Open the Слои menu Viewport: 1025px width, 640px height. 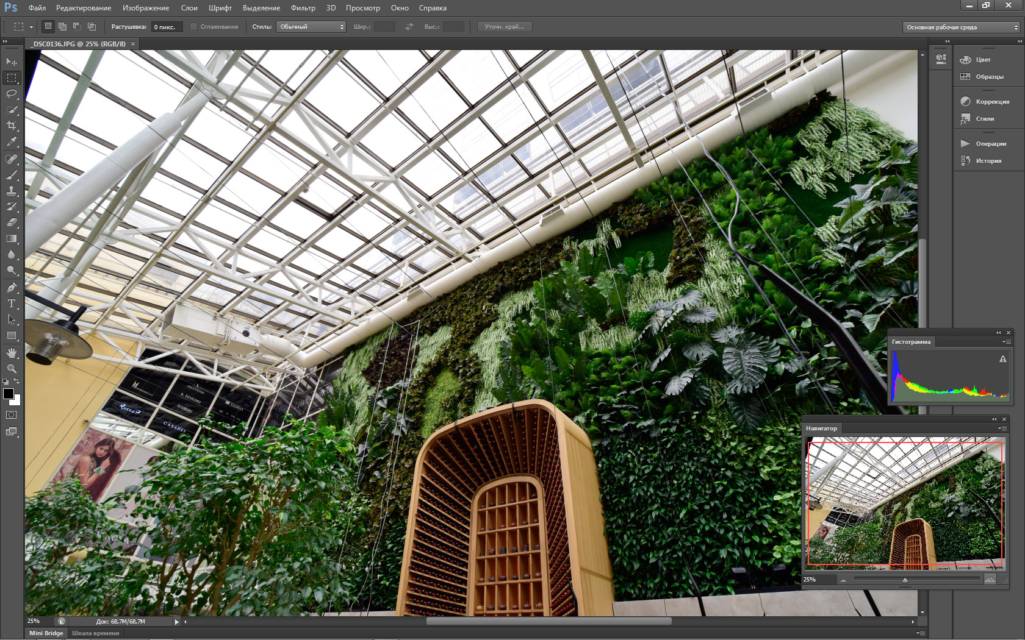point(189,8)
